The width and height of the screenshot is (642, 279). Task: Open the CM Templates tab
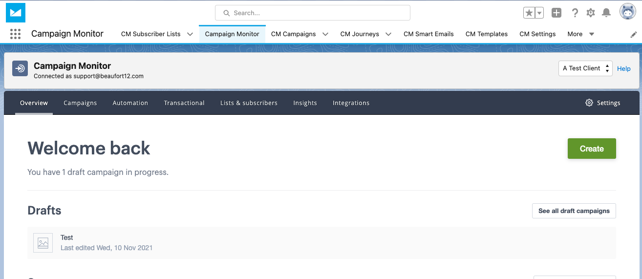tap(487, 34)
